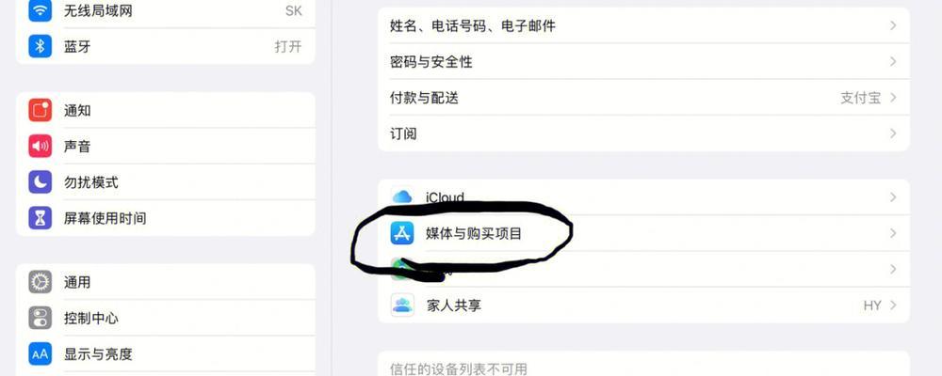Tap the 蓝牙 Bluetooth icon
The image size is (942, 376).
point(41,46)
